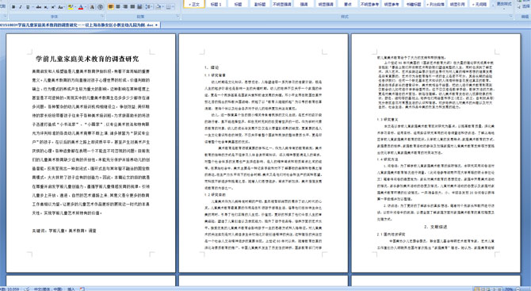531x291 pixels.
Task: Open the paragraph dialog launcher
Action: (178, 16)
